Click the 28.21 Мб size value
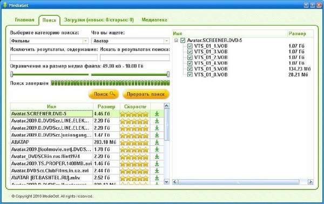 coord(298,75)
